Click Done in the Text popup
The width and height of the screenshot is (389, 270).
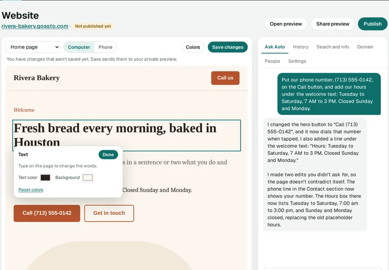108,154
